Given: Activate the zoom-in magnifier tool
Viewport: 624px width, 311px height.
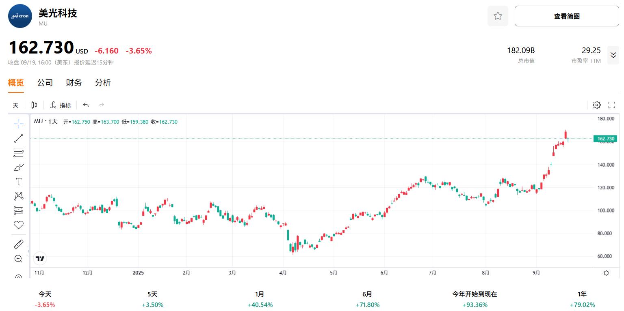Looking at the screenshot, I should (x=18, y=258).
